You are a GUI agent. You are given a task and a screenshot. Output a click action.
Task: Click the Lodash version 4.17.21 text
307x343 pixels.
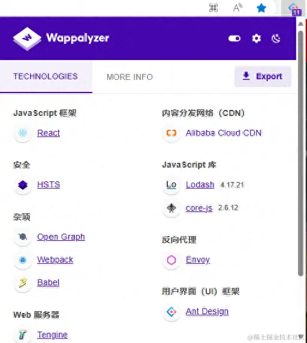click(232, 185)
